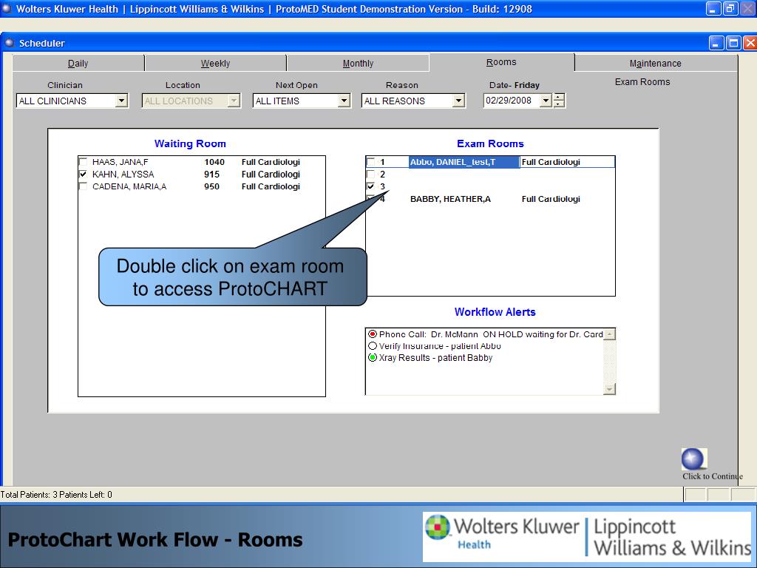Open the date picker dropdown arrow
Viewport: 757px width, 568px height.
(x=546, y=101)
